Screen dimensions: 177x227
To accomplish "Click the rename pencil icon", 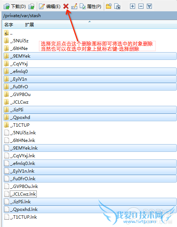I will point(74,6).
